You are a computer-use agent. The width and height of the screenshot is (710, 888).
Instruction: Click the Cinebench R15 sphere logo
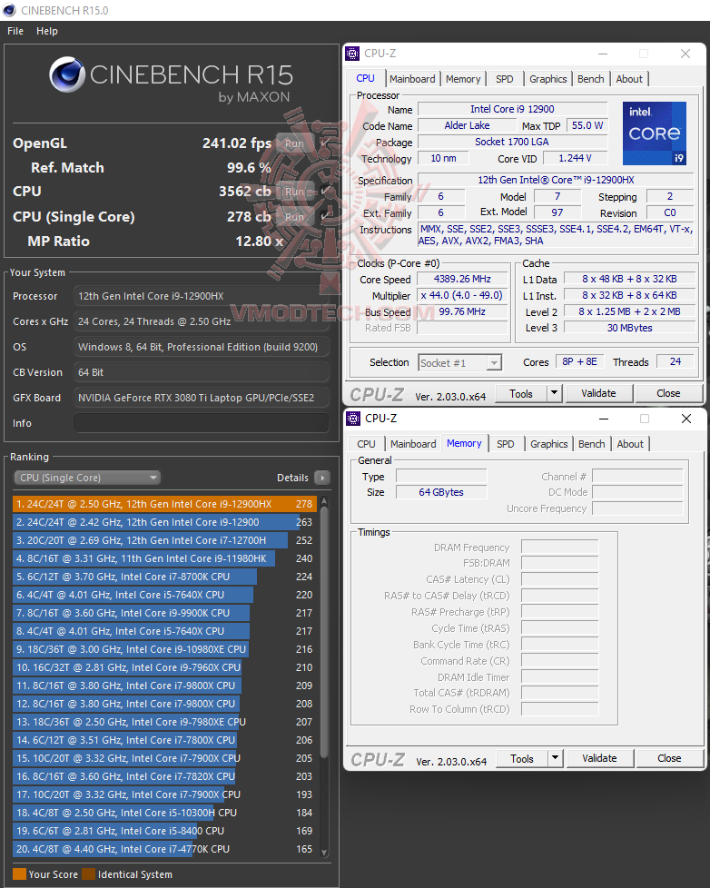tap(67, 74)
